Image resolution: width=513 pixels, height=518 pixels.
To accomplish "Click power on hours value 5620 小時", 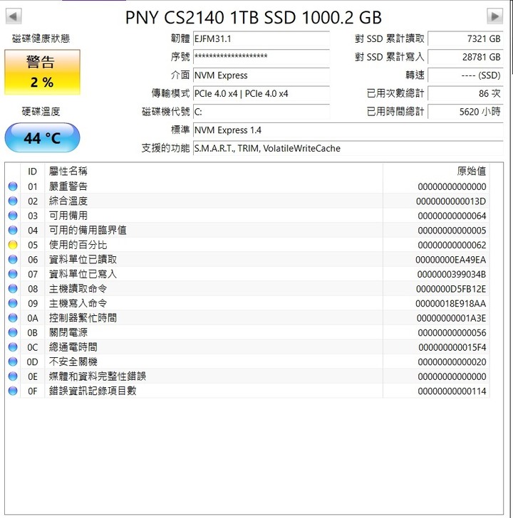I will coord(465,112).
